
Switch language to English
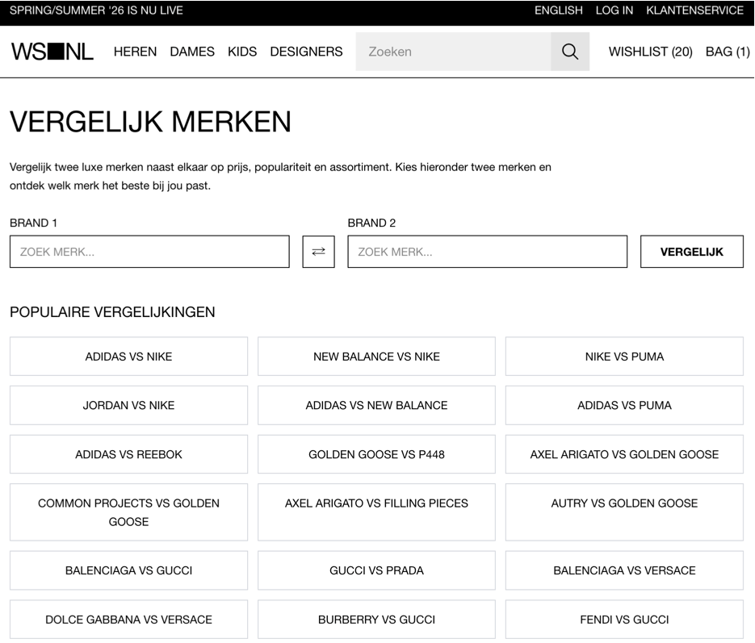(559, 10)
